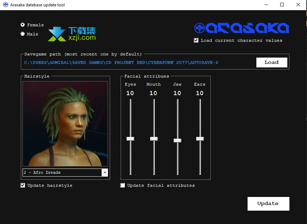Viewport: 307px width, 224px height.
Task: Select the Male radio button
Action: [23, 34]
